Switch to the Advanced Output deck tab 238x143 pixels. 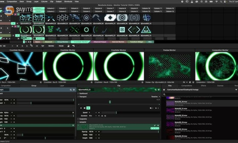pos(100,42)
